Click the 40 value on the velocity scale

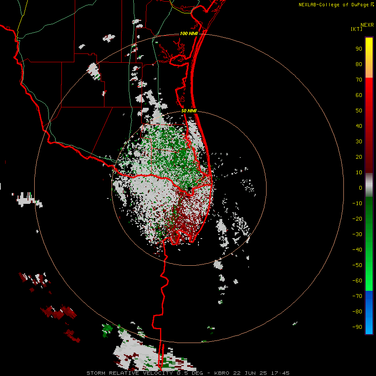point(359,126)
